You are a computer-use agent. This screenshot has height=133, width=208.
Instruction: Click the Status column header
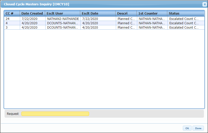click(186, 13)
